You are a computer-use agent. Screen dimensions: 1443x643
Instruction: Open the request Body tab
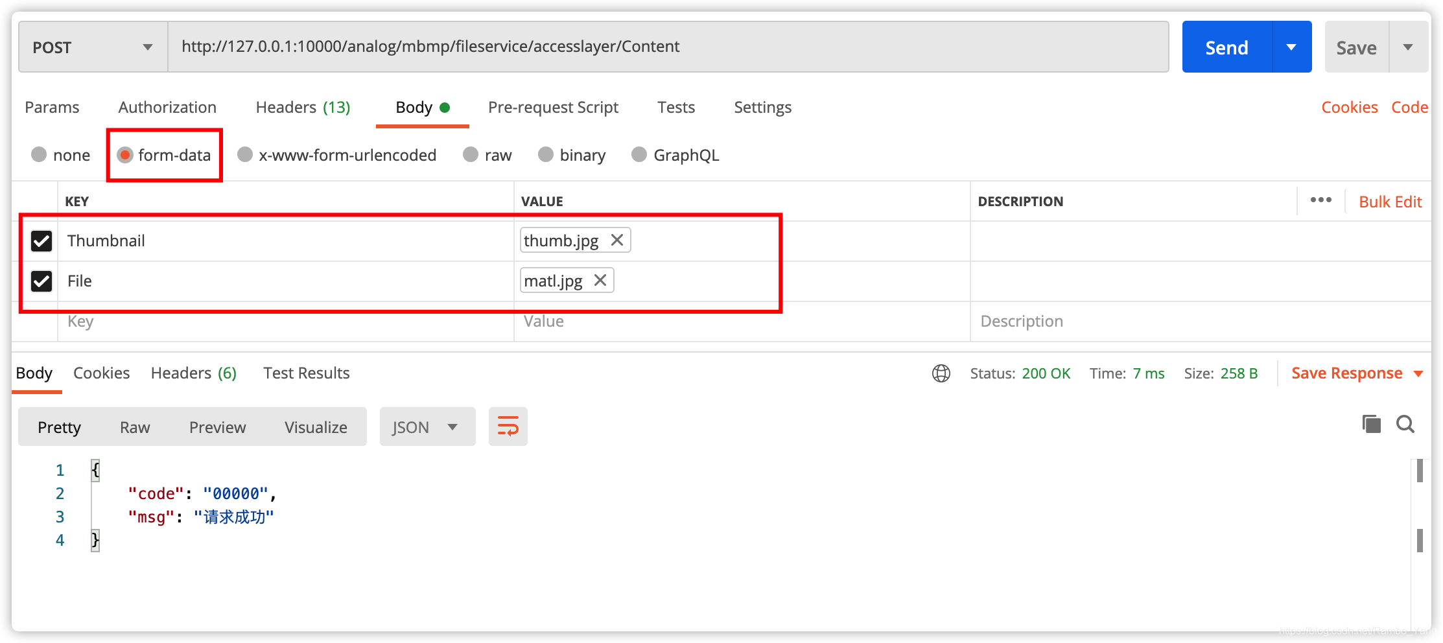click(422, 107)
